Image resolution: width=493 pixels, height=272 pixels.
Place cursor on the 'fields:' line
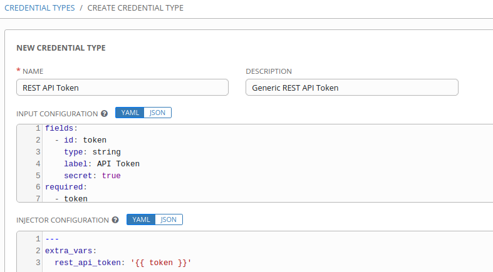61,128
